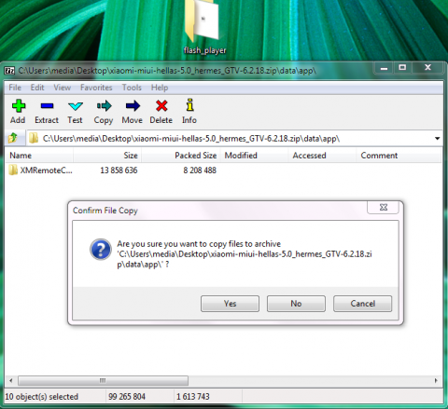Open the Info toolbar icon

pos(189,105)
